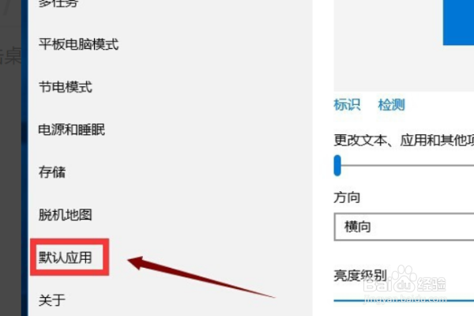The height and width of the screenshot is (316, 474).
Task: Click the 亮度级别 label text
Action: [360, 275]
